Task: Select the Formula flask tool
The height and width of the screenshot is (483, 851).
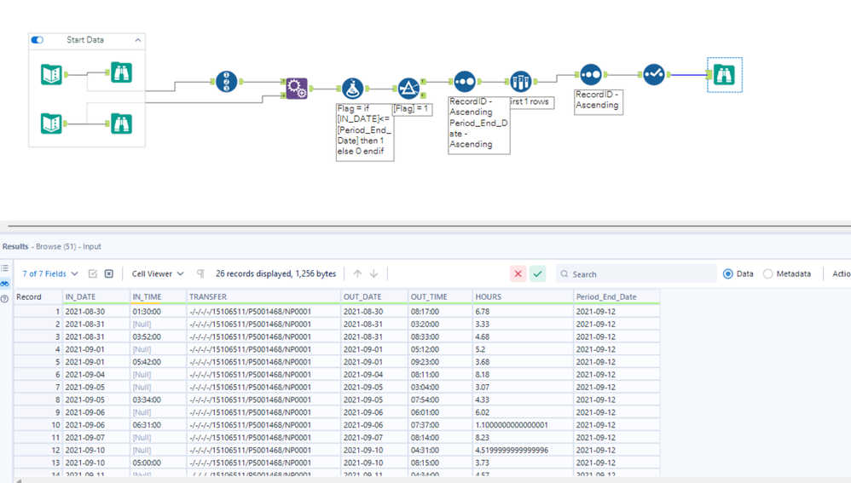Action: point(353,89)
